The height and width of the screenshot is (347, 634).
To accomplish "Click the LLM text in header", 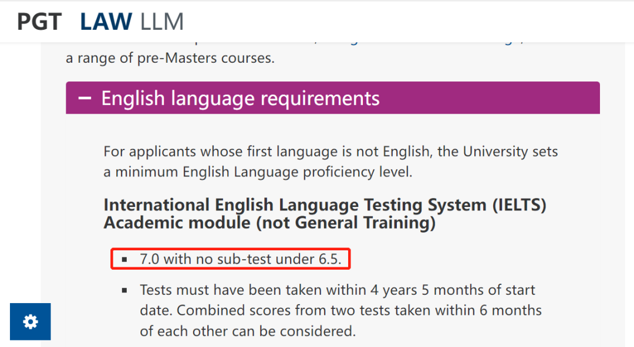I will 162,22.
